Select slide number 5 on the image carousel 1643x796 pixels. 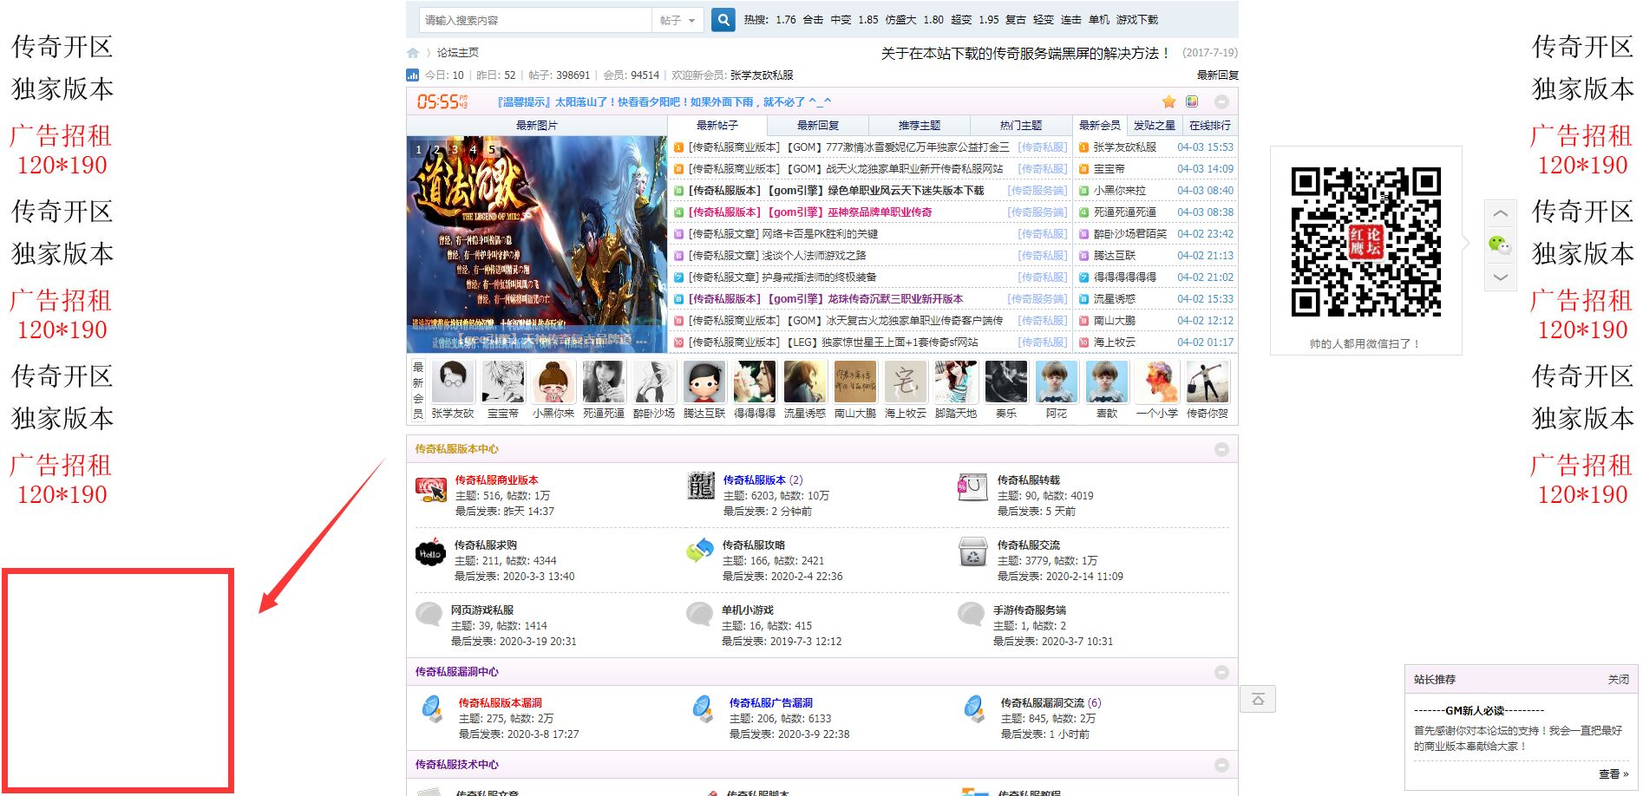coord(491,149)
